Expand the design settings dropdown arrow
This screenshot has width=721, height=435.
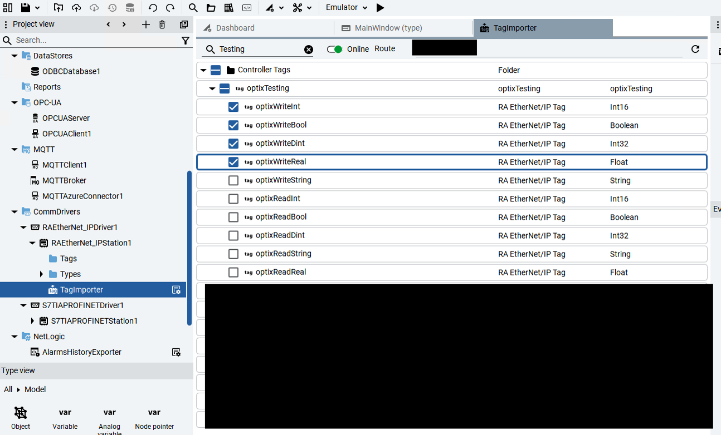coord(281,8)
